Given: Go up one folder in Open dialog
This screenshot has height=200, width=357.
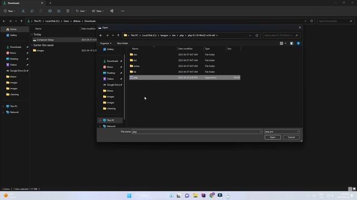Looking at the screenshot, I should (x=118, y=36).
